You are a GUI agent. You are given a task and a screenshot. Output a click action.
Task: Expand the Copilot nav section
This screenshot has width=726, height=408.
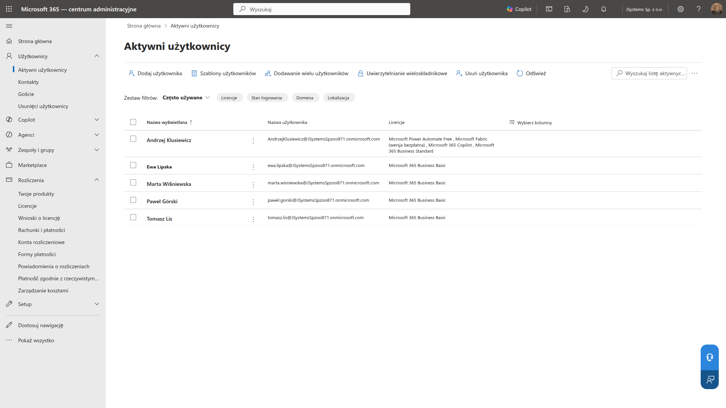(97, 120)
